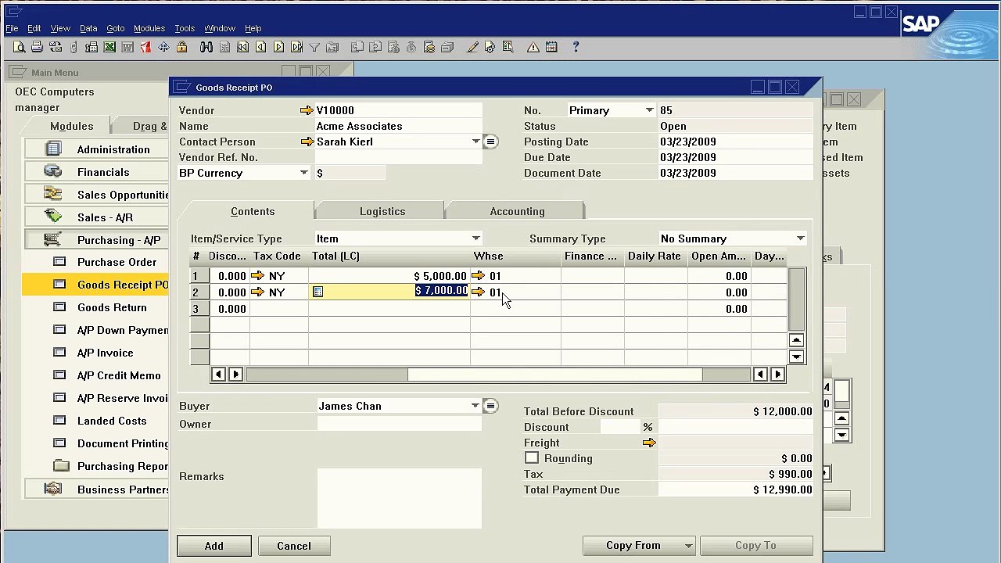Viewport: 1001px width, 563px height.
Task: Follow row 1 Tax Code link arrow
Action: tap(257, 276)
